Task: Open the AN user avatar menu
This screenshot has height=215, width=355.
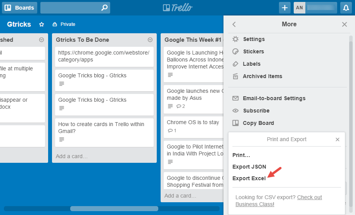Action: [x=299, y=8]
